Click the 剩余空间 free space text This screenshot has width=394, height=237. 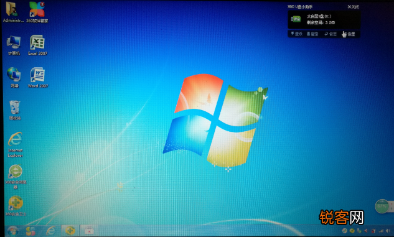coord(321,22)
